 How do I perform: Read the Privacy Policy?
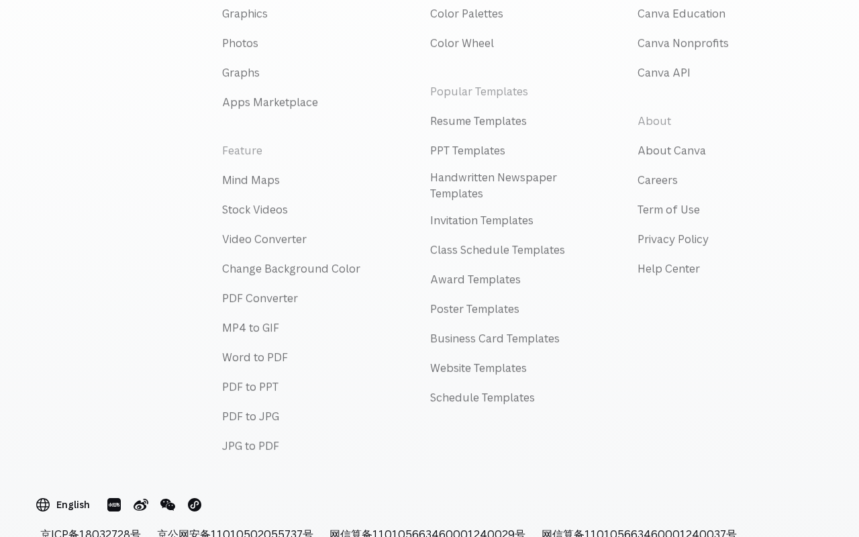click(x=673, y=239)
